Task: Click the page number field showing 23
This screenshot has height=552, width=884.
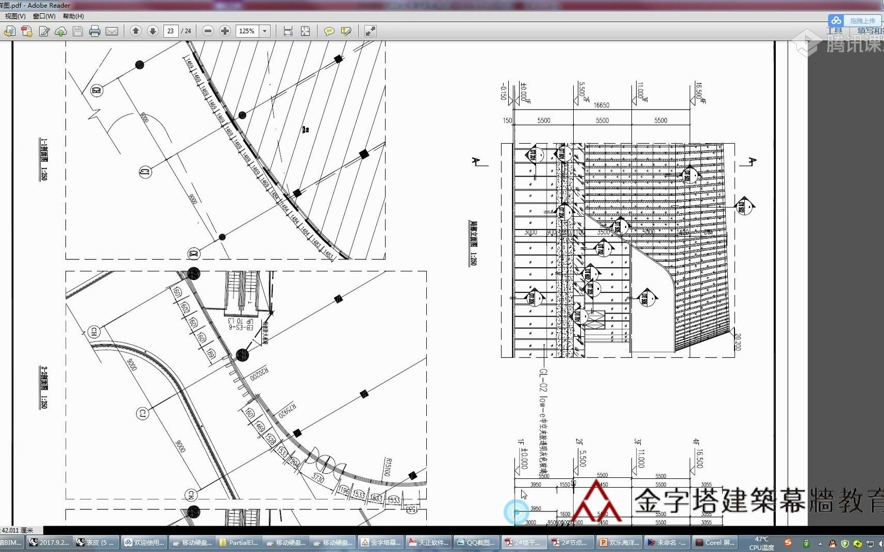Action: (171, 31)
